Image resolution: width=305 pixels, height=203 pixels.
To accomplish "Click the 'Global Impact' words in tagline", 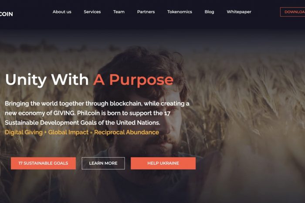I will [68, 132].
